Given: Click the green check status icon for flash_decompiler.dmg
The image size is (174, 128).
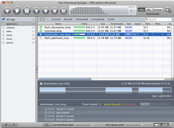Looking at the screenshot, I should [41, 27].
